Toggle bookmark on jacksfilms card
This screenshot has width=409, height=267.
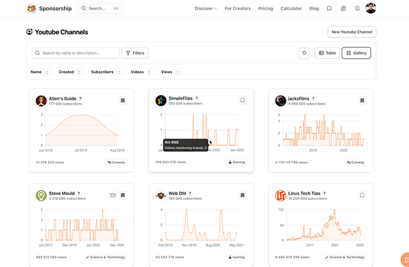click(362, 100)
